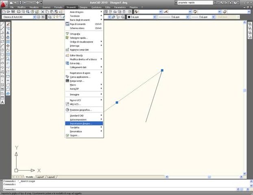The height and width of the screenshot is (195, 253).
Task: Click the Favorites star icon in the title bar
Action: click(231, 2)
